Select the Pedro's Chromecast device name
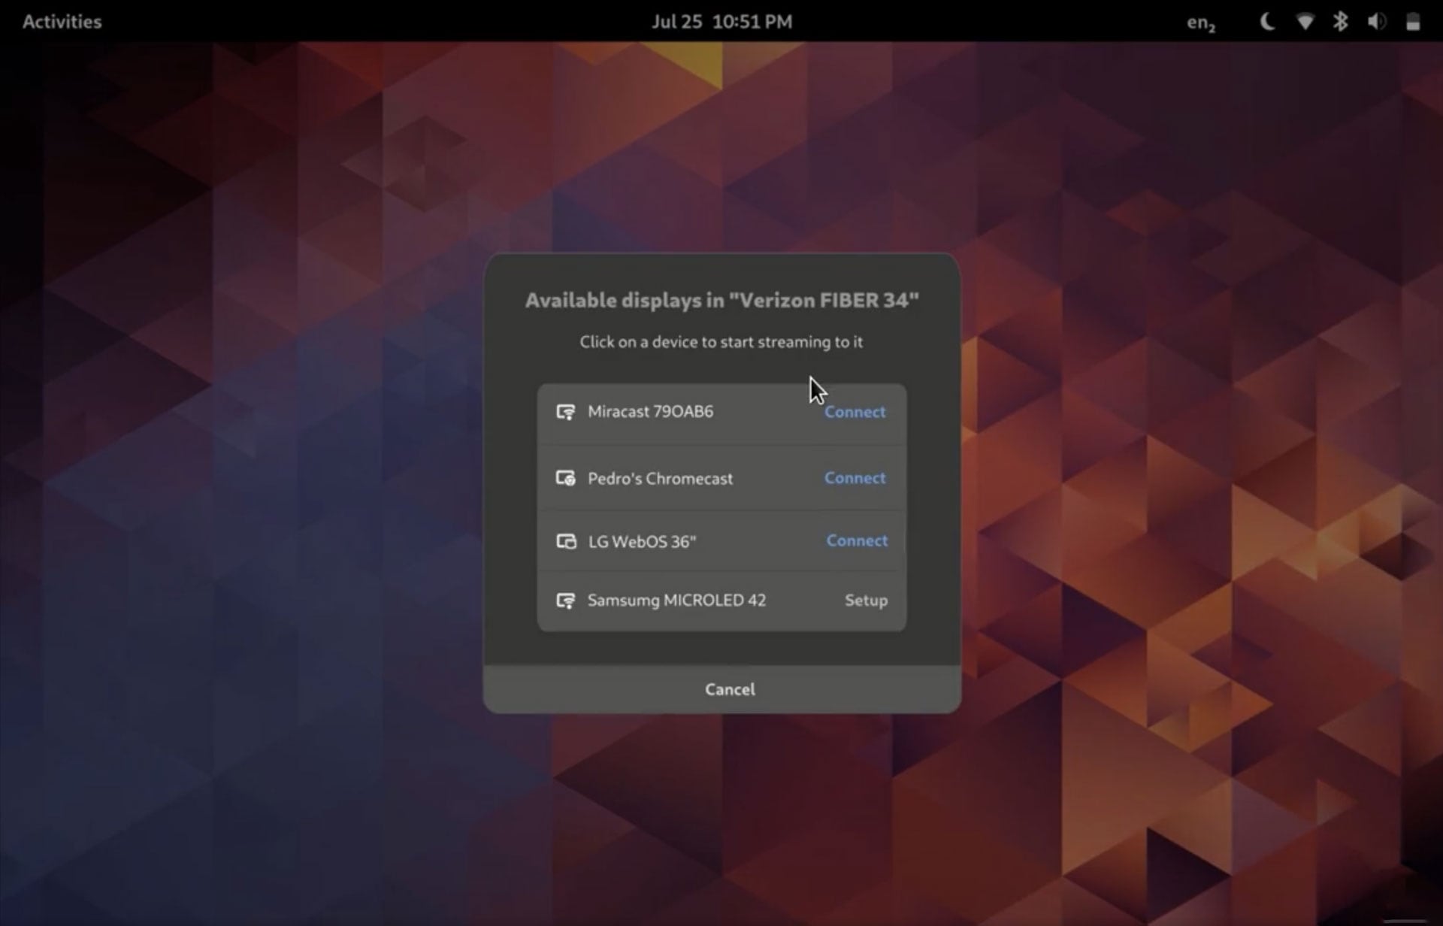Screen dimensions: 1443x926 (x=660, y=479)
